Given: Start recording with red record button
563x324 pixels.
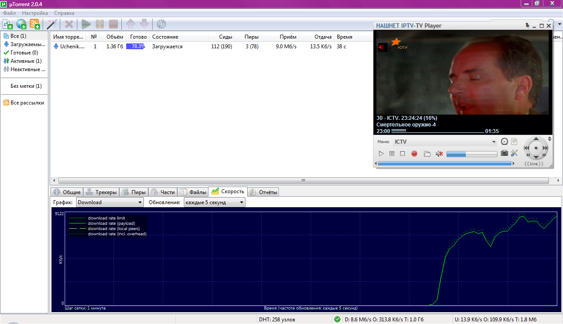Looking at the screenshot, I should [x=414, y=154].
